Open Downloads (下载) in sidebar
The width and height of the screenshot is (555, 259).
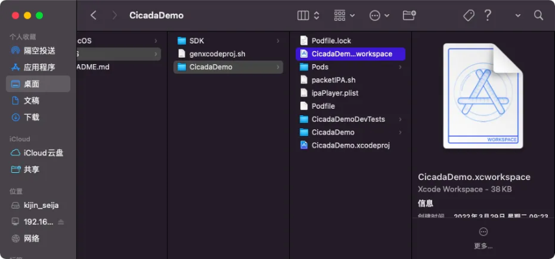pos(31,117)
